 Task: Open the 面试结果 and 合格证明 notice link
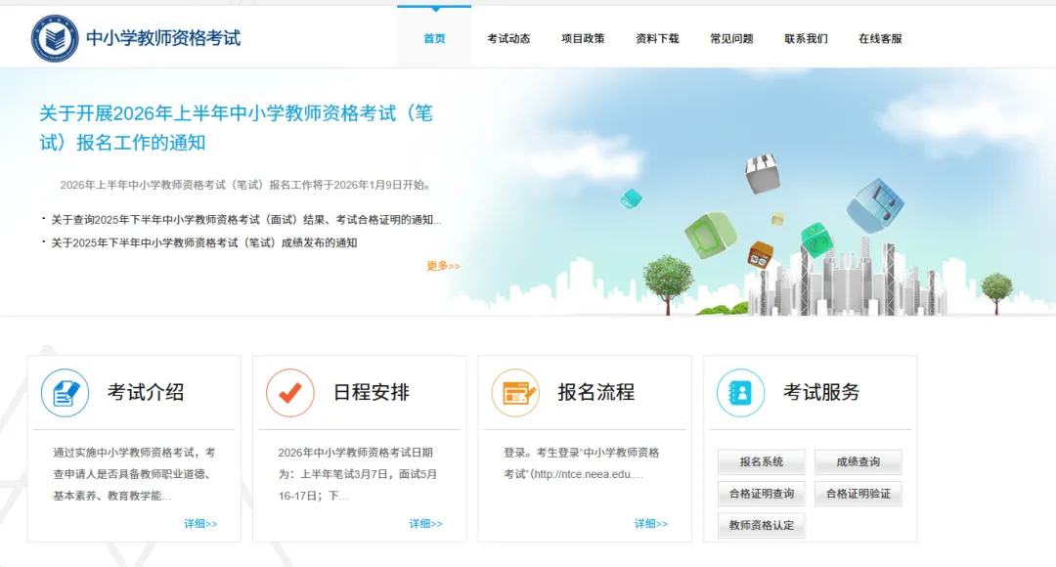[x=245, y=220]
